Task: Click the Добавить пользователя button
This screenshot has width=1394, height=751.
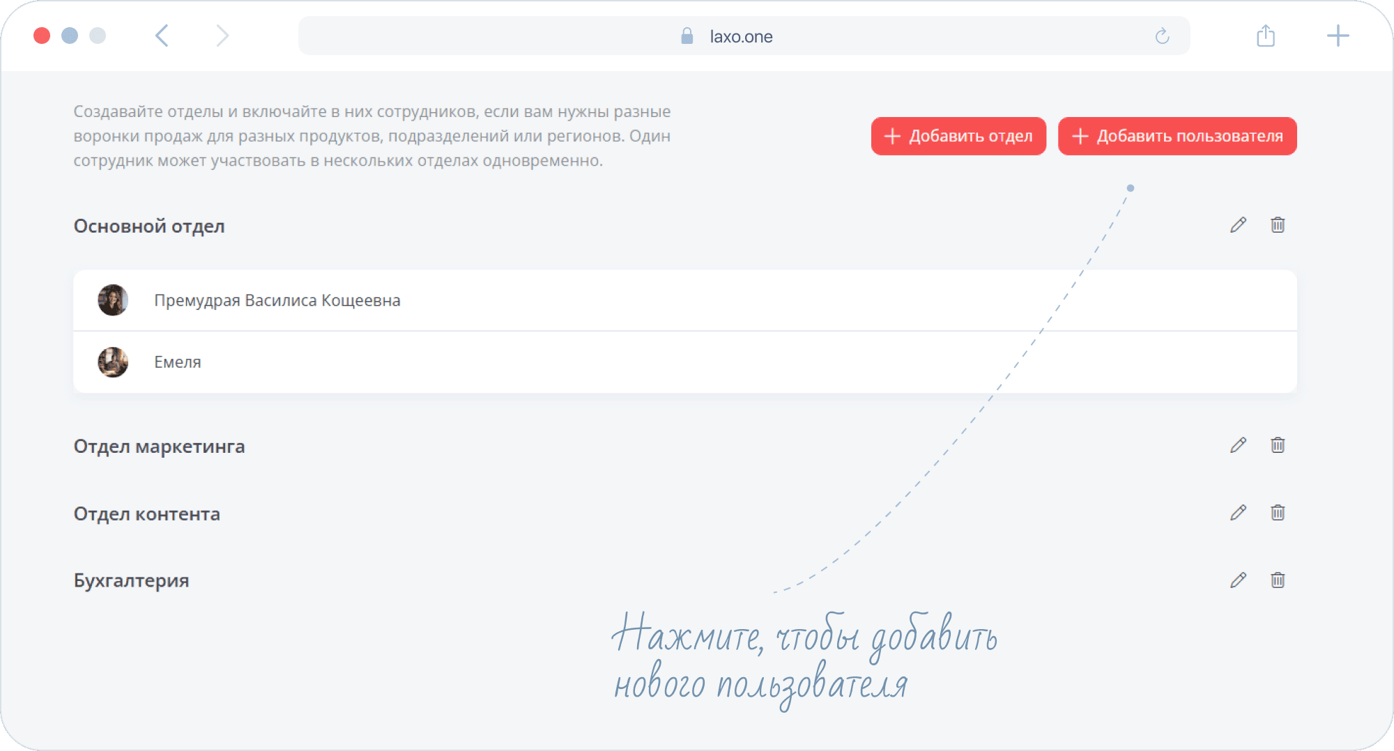Action: 1177,136
